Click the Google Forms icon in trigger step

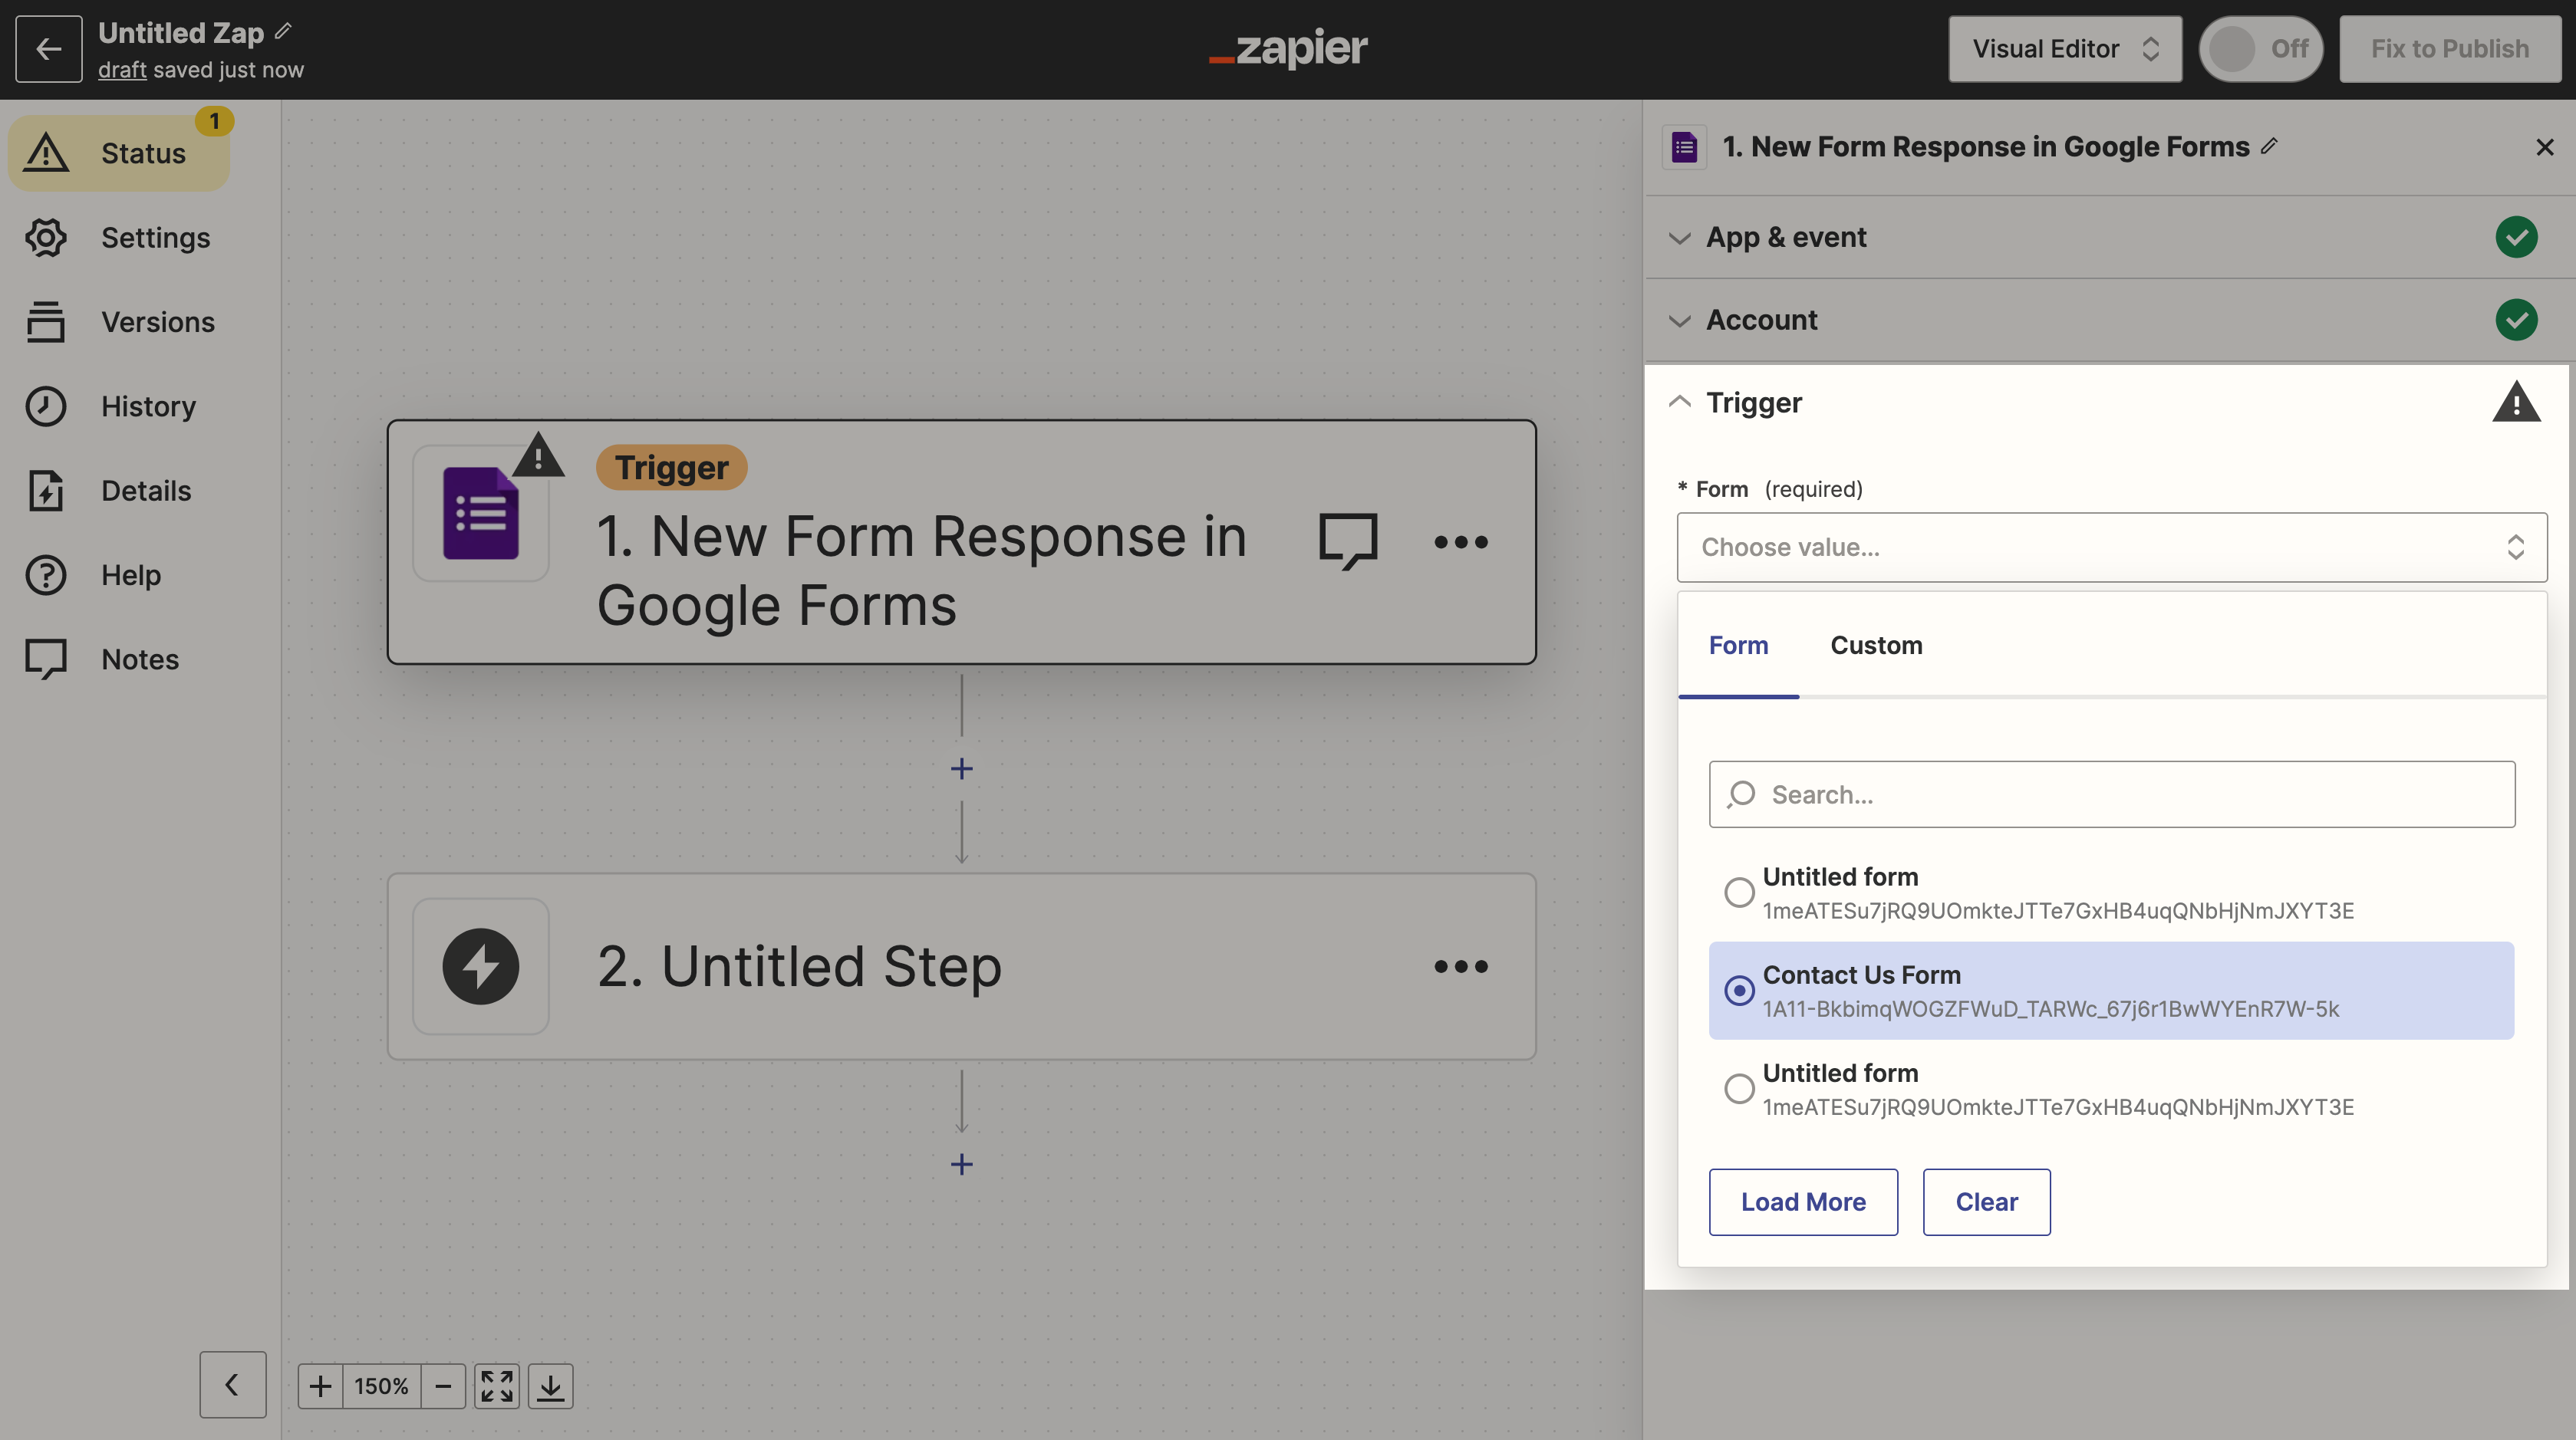(481, 513)
